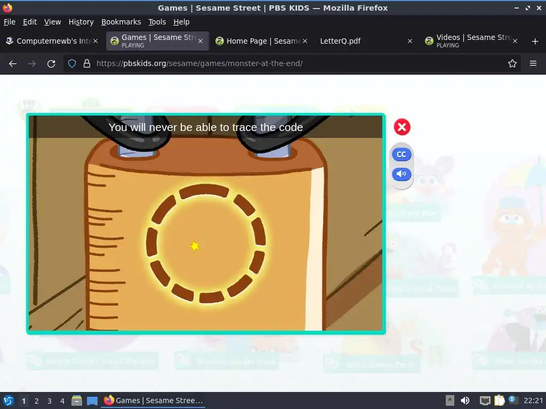Click the Firefox logo in the title bar
This screenshot has height=409, width=546.
[7, 7]
